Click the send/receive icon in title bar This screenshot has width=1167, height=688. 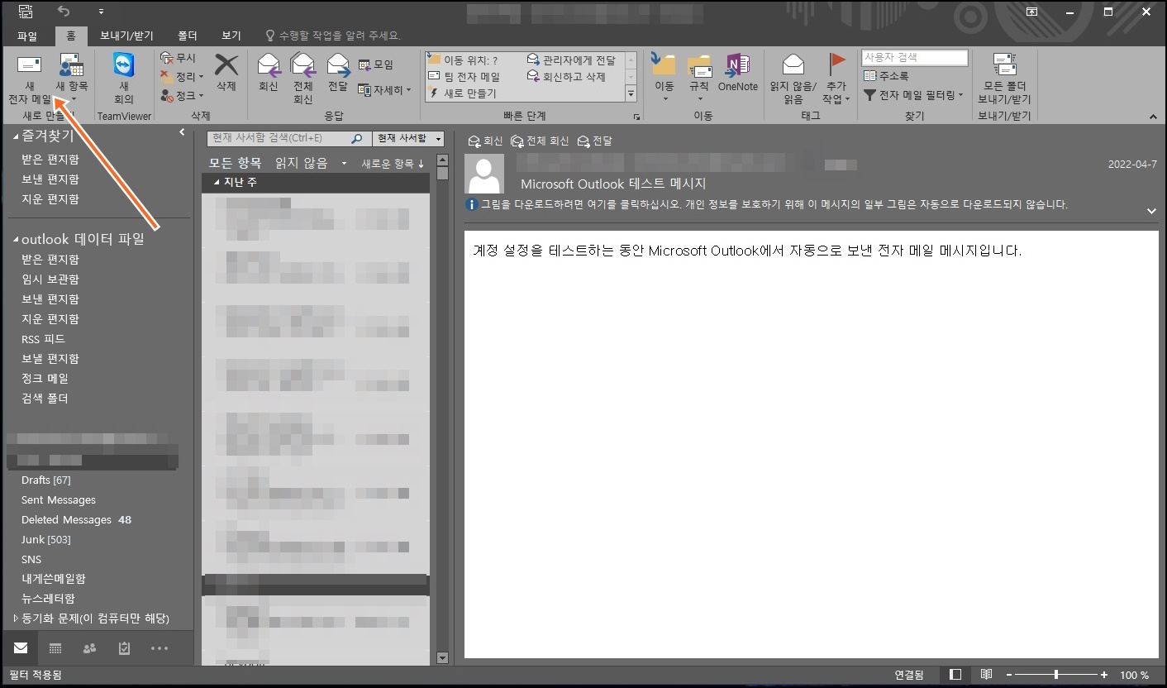coord(26,11)
